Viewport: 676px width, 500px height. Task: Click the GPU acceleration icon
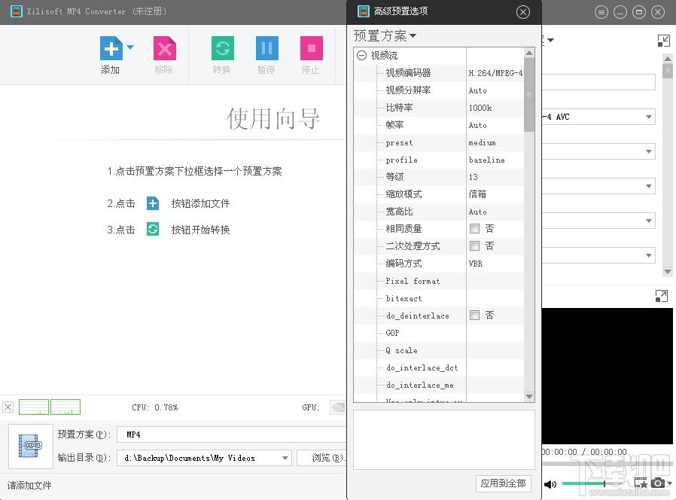338,407
